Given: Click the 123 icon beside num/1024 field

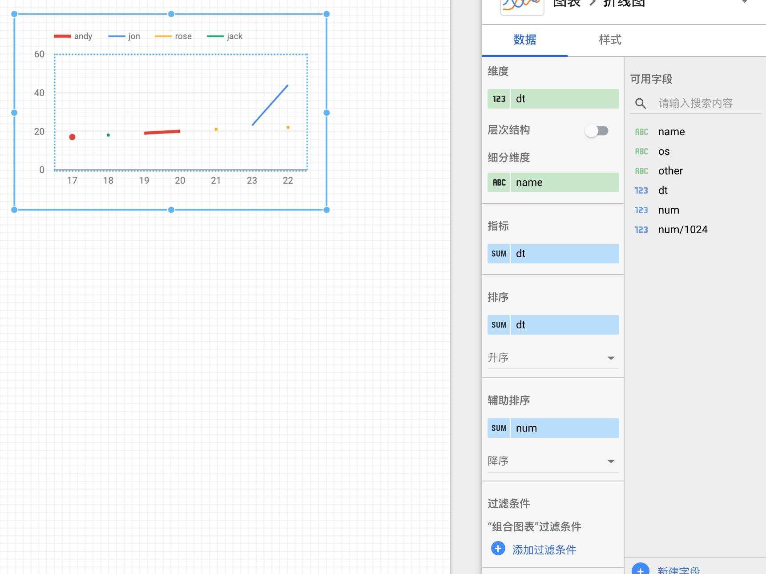Looking at the screenshot, I should 641,230.
